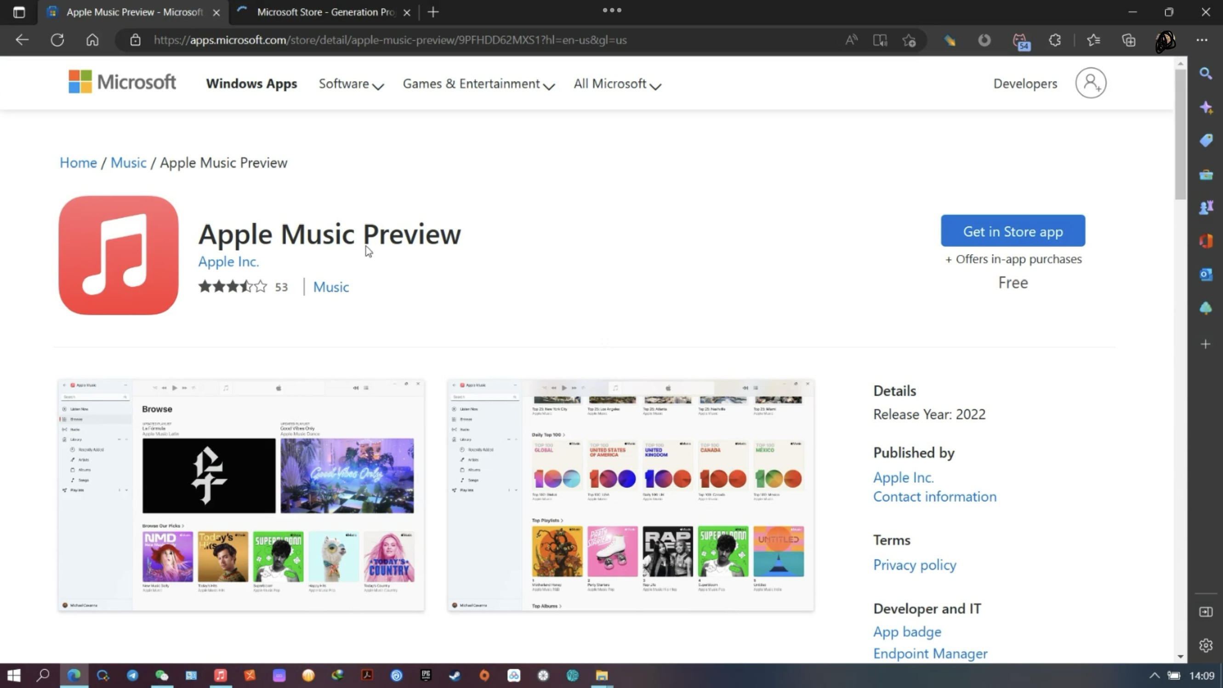Go to Music breadcrumb

tap(129, 162)
